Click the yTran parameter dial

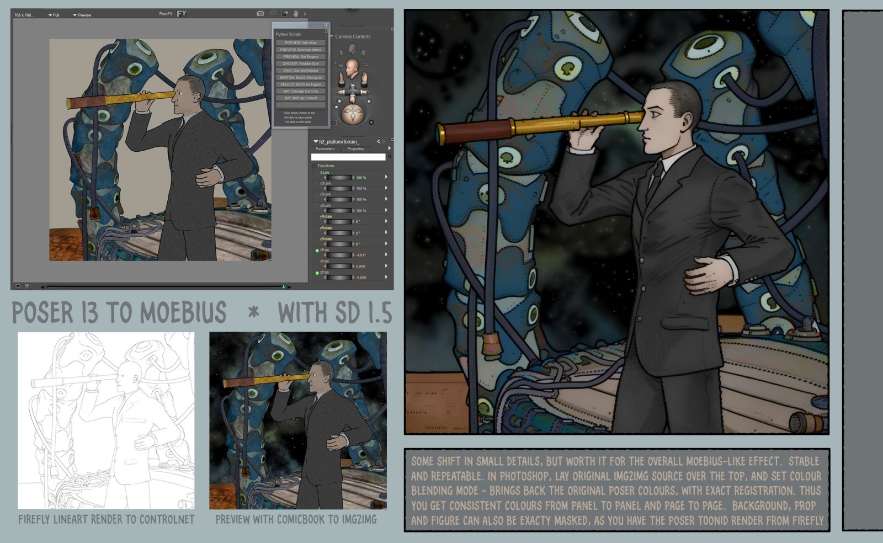tap(339, 266)
